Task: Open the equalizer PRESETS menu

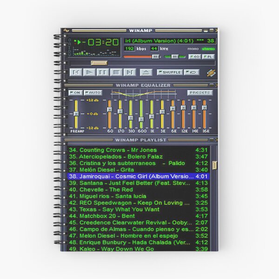Action: [200, 93]
